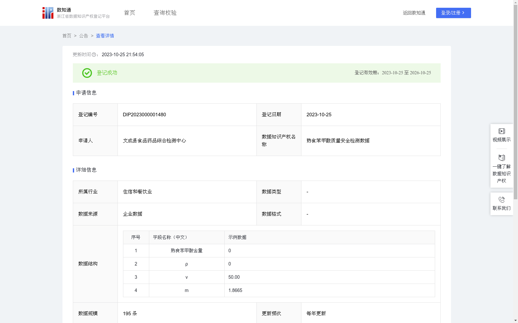Click the update frequency 每年更新
This screenshot has height=323, width=518.
click(316, 314)
